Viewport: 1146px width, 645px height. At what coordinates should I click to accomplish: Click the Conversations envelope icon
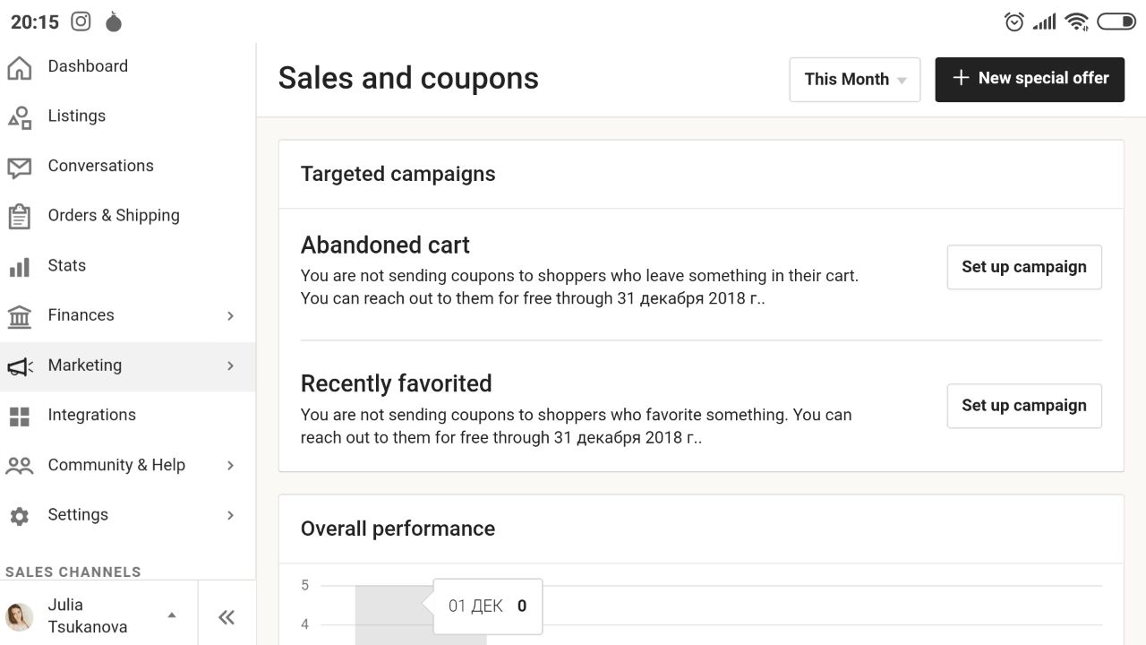19,167
